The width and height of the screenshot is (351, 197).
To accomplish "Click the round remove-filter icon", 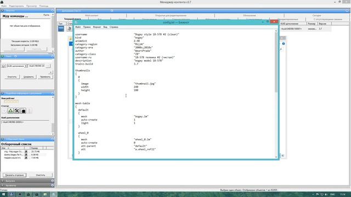I will [3, 66].
